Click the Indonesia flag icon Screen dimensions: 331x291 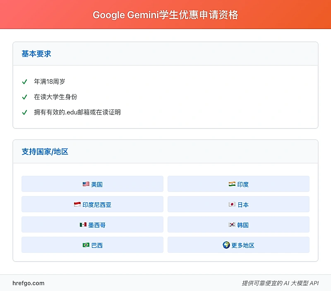click(77, 204)
